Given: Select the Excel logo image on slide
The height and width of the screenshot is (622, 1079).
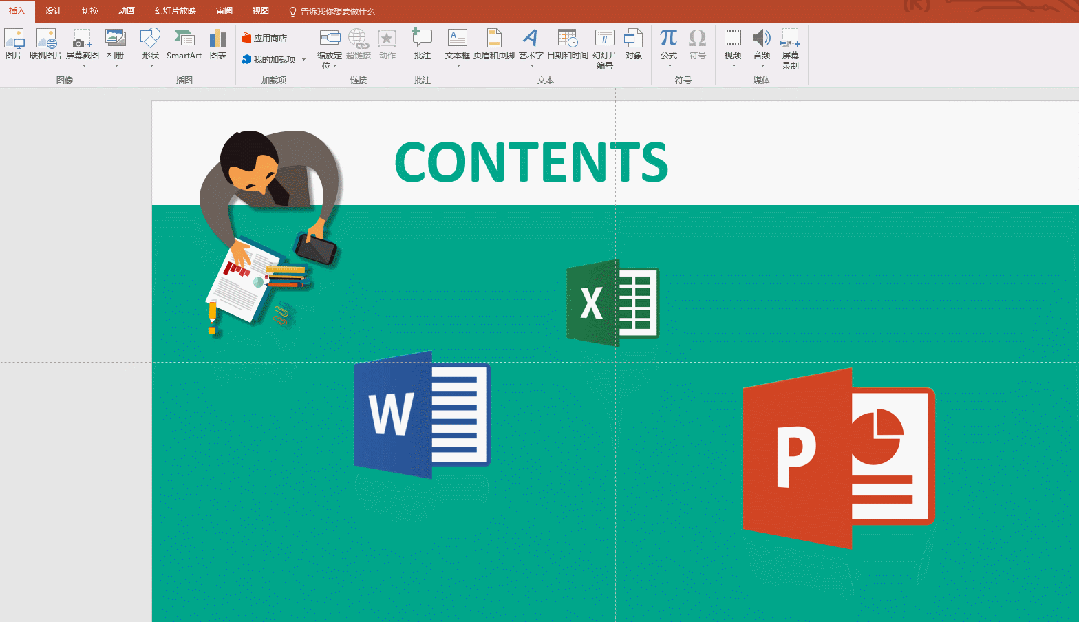Looking at the screenshot, I should tap(612, 303).
